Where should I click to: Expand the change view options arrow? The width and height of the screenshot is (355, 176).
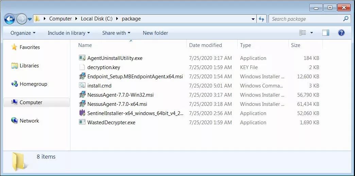click(312, 33)
